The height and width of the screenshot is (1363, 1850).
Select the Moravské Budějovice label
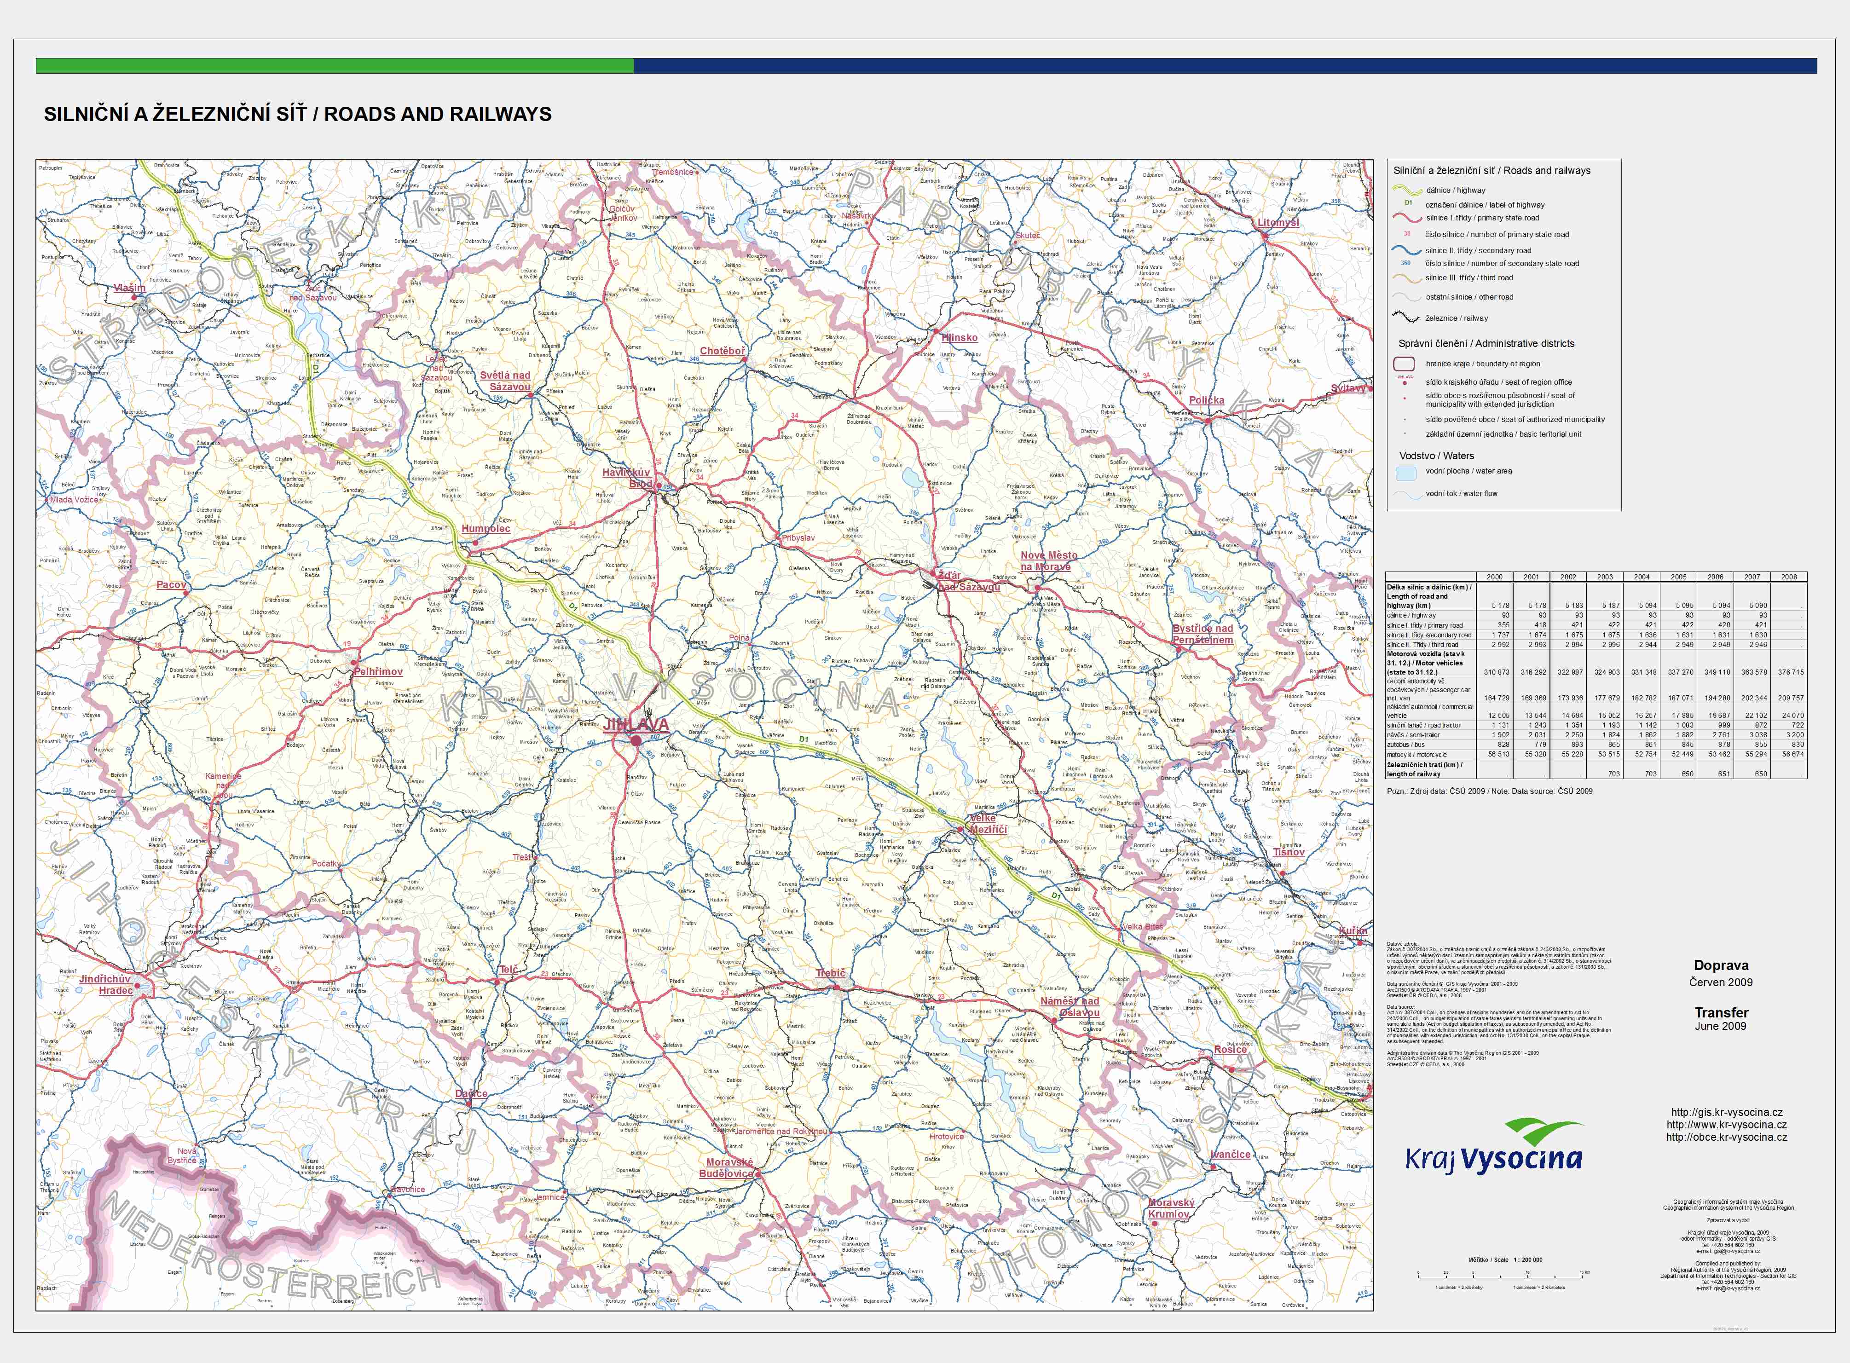point(727,1167)
